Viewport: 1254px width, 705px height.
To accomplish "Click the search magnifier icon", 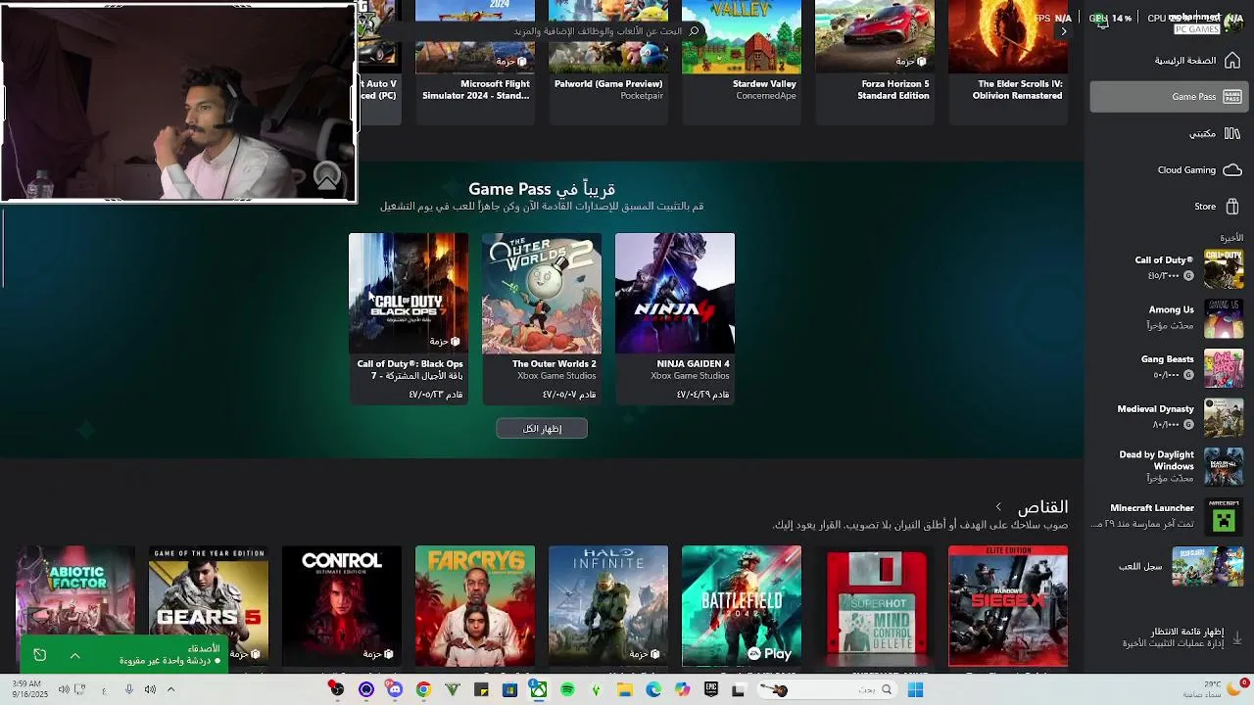I will (694, 31).
